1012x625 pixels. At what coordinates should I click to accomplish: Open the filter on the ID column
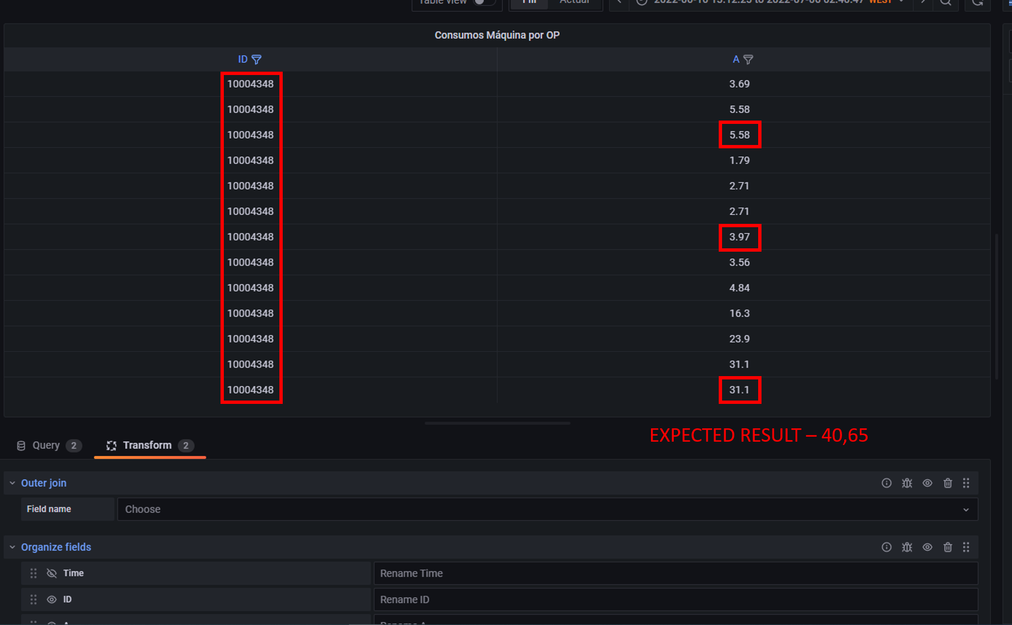(x=257, y=59)
